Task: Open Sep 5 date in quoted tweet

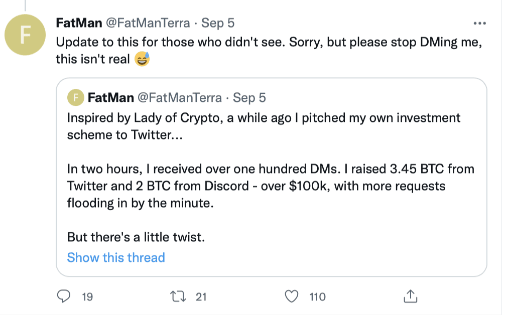Action: [249, 98]
